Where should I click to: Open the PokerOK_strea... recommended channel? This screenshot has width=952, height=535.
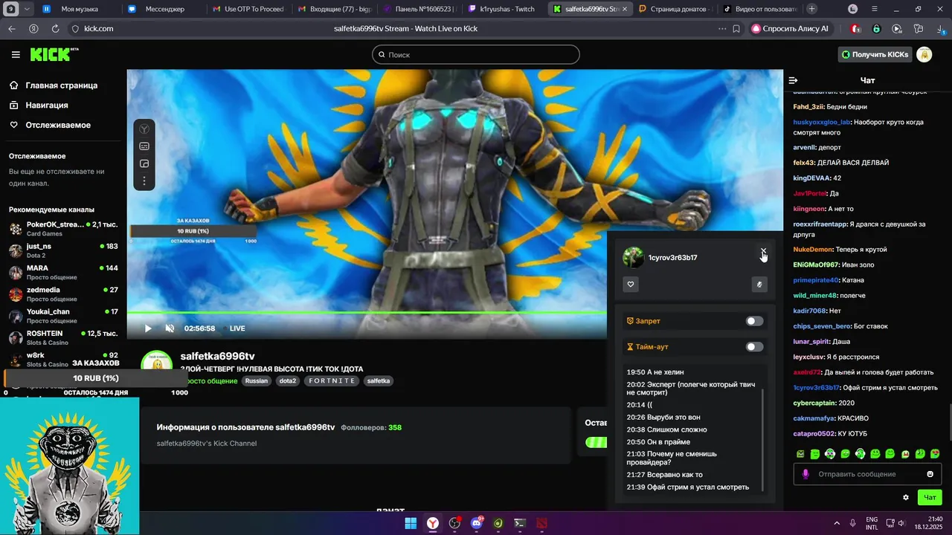click(x=63, y=228)
